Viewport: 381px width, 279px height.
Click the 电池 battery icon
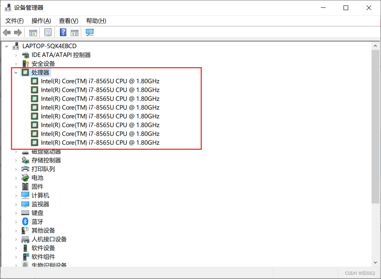click(25, 178)
